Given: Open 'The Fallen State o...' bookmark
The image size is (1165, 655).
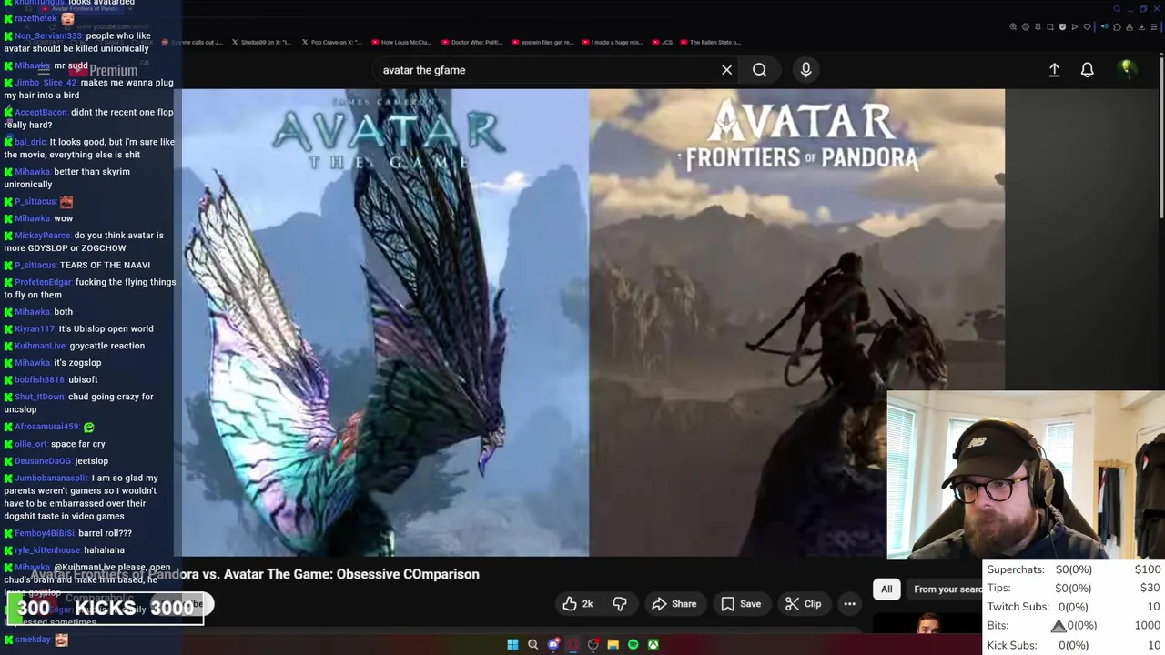Looking at the screenshot, I should tap(711, 42).
